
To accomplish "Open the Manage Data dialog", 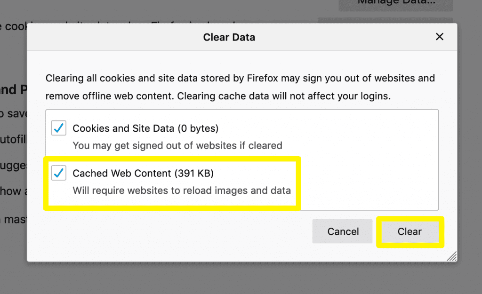I will (395, 3).
